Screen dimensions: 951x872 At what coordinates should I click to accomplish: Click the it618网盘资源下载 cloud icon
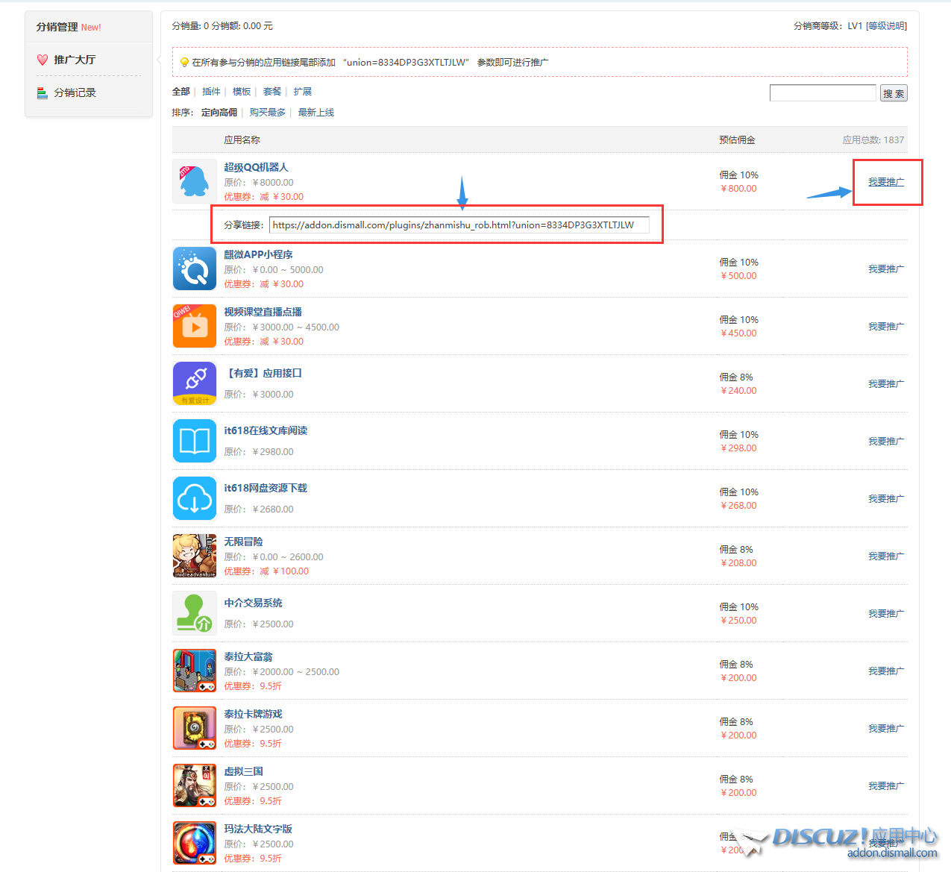[x=194, y=498]
